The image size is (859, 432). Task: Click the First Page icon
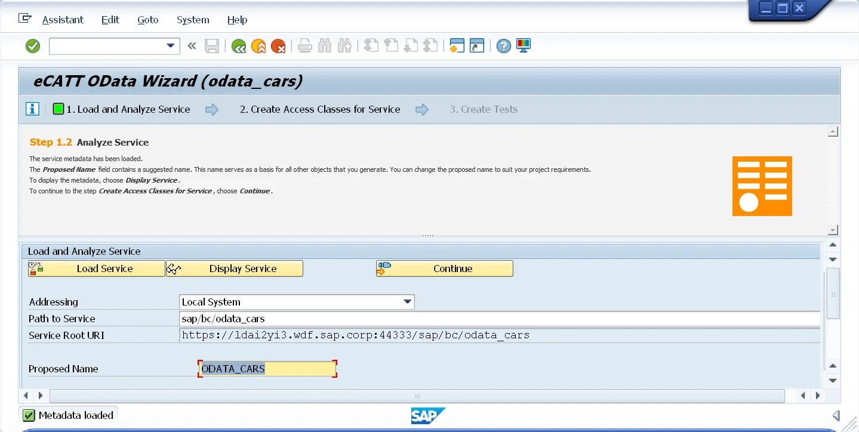[371, 46]
